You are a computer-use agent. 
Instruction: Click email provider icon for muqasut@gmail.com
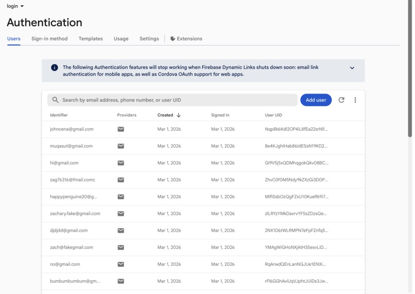[x=120, y=146]
